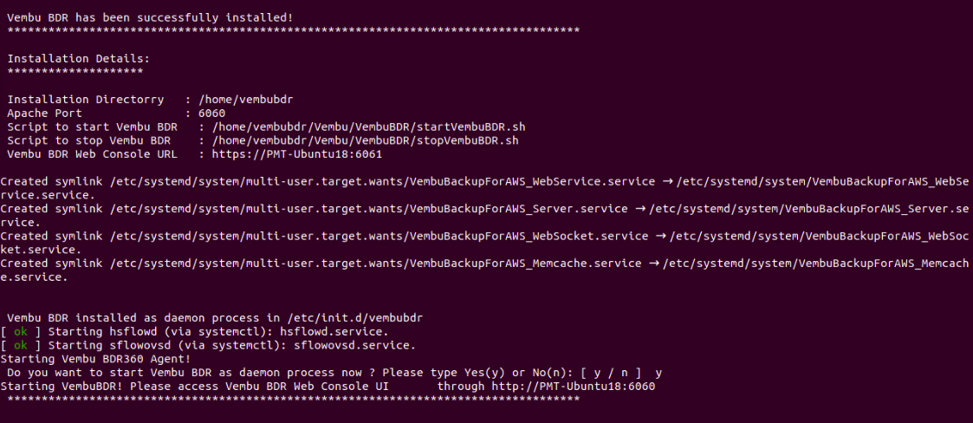Open the https://PMT-Ubuntu18:6061 Web Console URL
Screen dimensions: 973x423
[x=296, y=154]
